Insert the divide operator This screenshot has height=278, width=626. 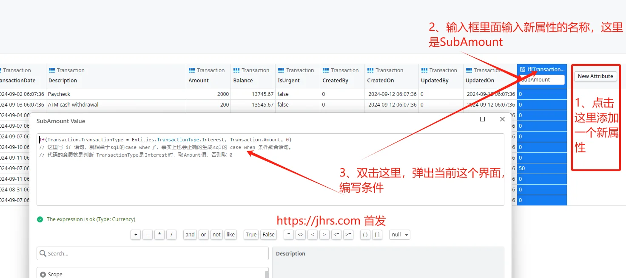click(171, 235)
